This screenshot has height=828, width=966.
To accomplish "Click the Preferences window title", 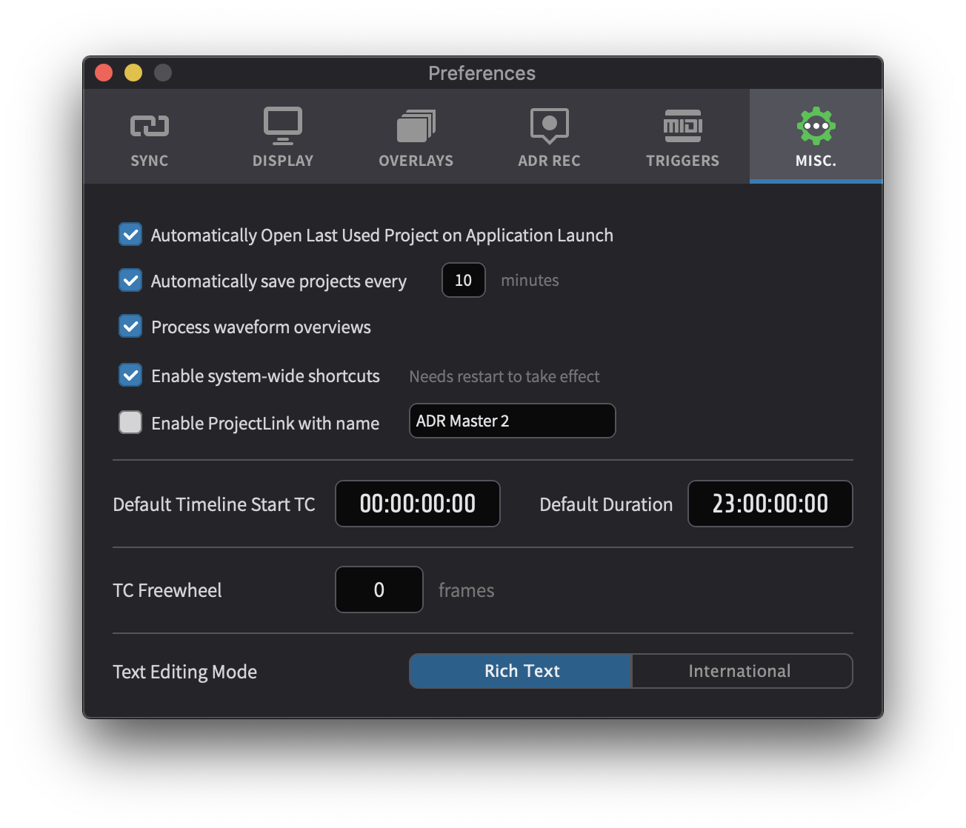I will (482, 73).
